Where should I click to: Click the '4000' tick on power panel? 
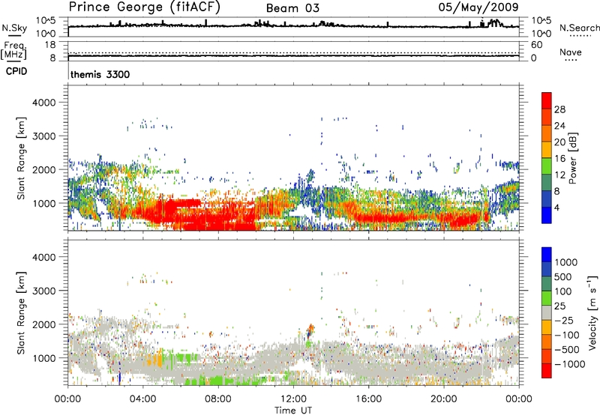(x=43, y=103)
